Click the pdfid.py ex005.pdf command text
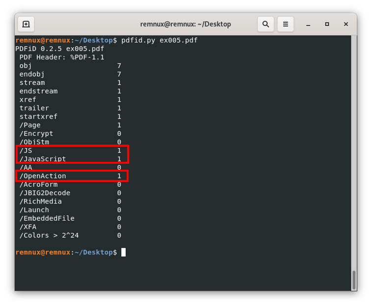Image resolution: width=375 pixels, height=306 pixels. click(160, 40)
